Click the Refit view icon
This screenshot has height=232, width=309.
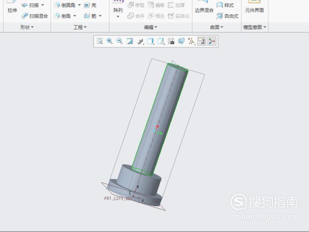pyautogui.click(x=100, y=41)
